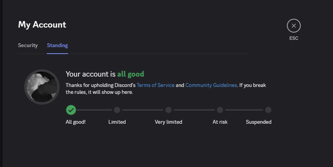Click the 'All good!' step label
333x167 pixels.
(76, 122)
